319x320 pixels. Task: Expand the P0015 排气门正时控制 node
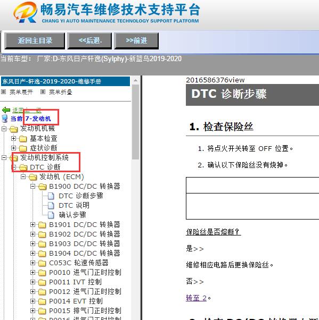coord(32,310)
